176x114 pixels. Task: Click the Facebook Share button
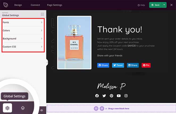[x=103, y=65]
